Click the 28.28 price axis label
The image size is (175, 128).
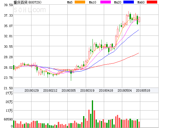[x=8, y=57]
